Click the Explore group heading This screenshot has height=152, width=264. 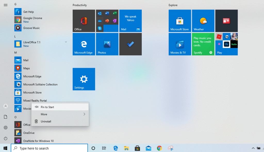[173, 5]
